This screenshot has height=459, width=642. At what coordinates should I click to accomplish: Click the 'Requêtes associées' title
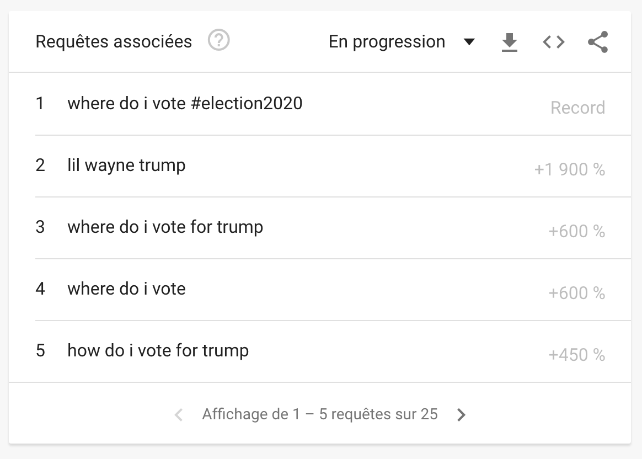click(x=114, y=42)
